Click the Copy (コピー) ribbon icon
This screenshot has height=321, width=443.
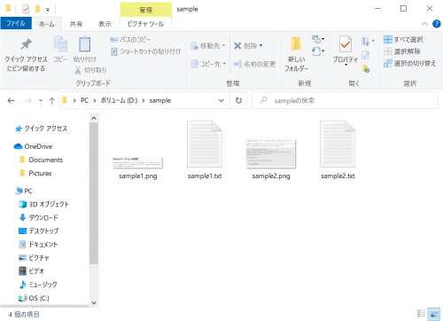[60, 49]
